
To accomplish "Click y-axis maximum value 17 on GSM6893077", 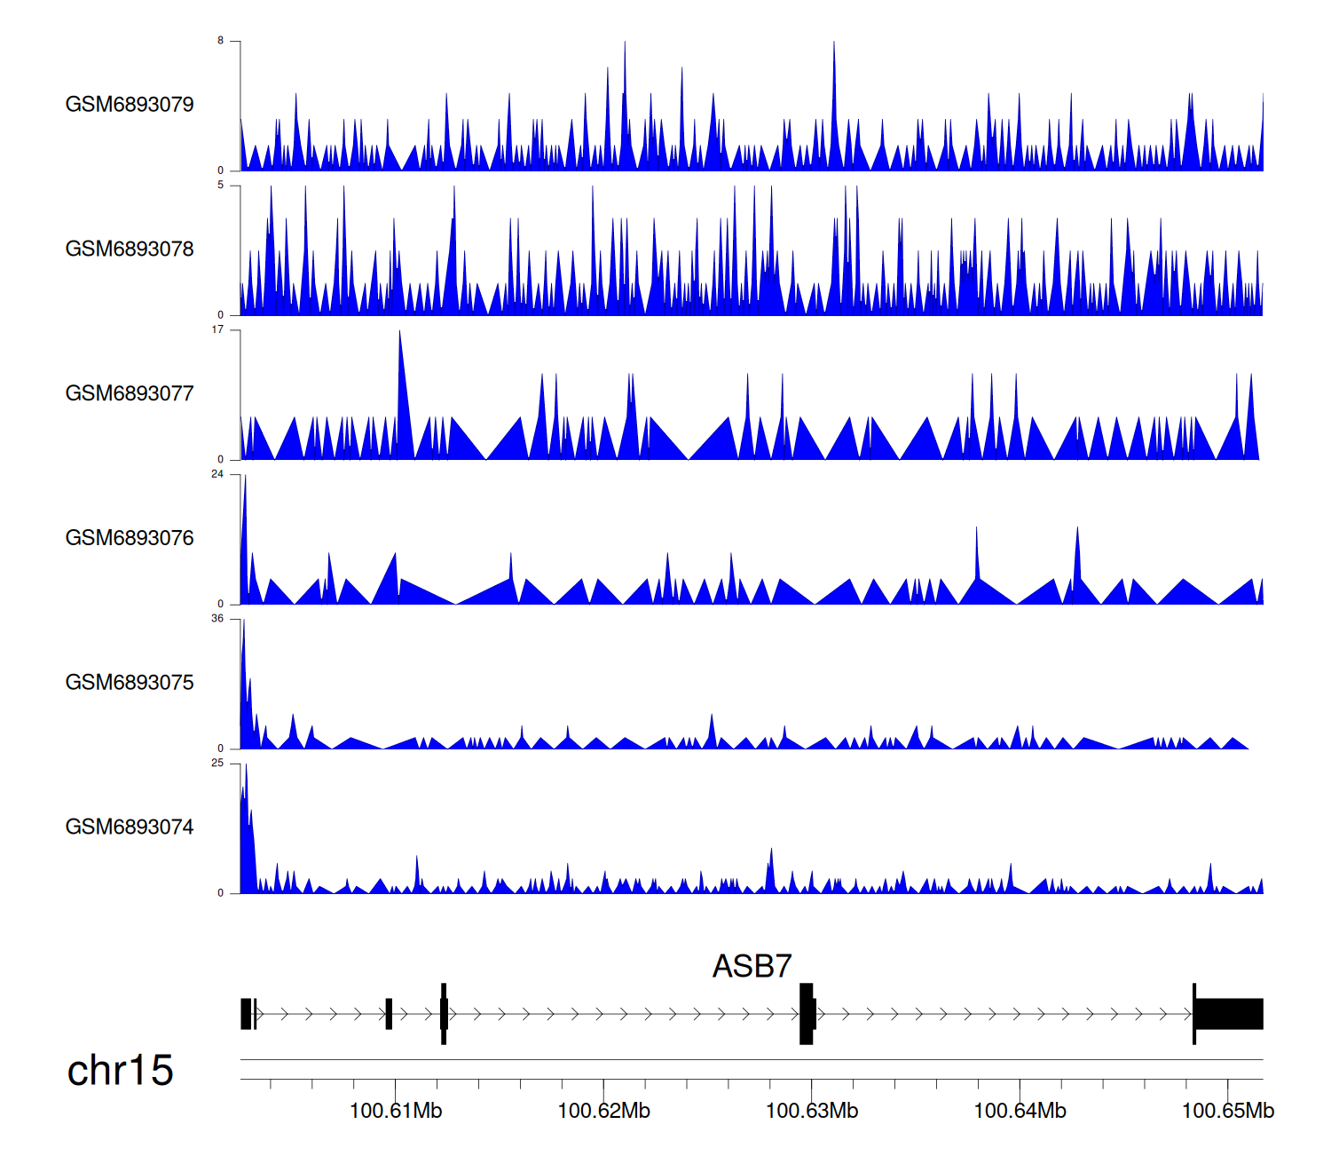I will tap(217, 329).
